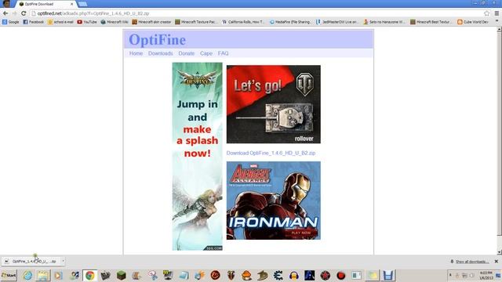This screenshot has width=502, height=282.
Task: Switch to Google Chrome on the taskbar
Action: coord(89,275)
